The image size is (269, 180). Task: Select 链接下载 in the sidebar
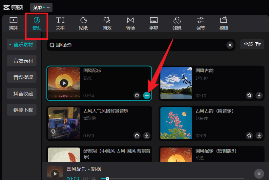22,110
